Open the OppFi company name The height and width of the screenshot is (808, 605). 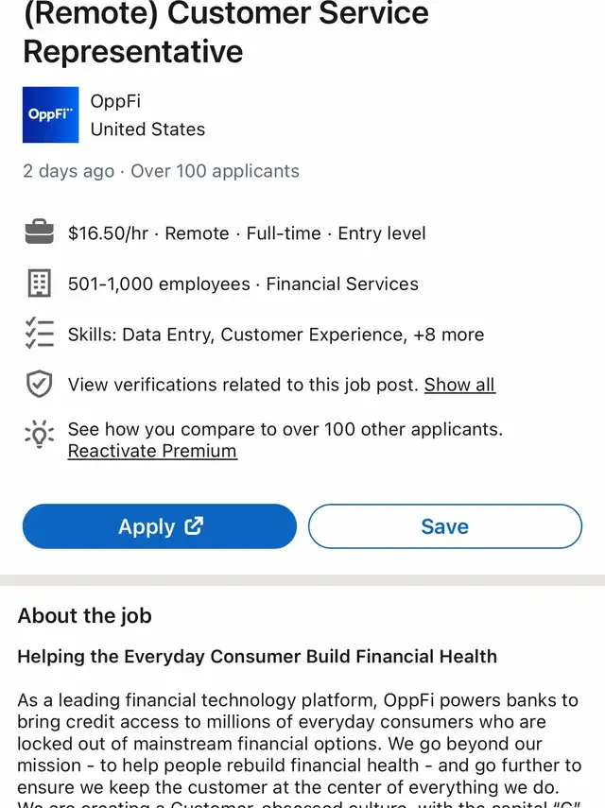(x=115, y=101)
